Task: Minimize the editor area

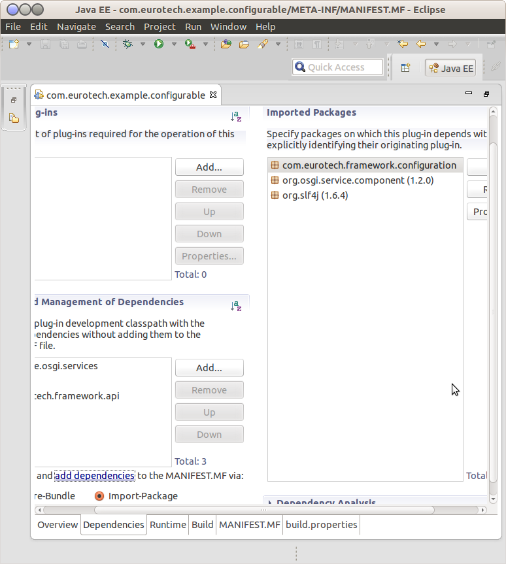Action: (x=469, y=93)
